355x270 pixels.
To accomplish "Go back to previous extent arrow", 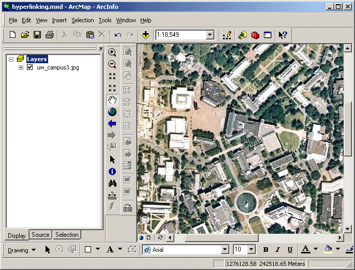I will pos(112,124).
